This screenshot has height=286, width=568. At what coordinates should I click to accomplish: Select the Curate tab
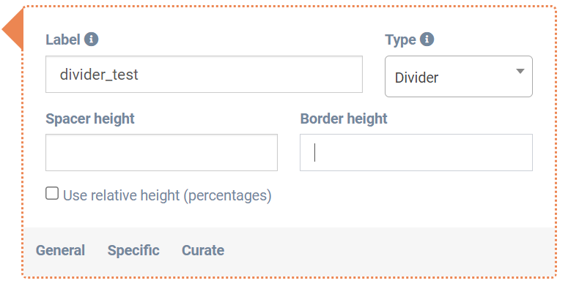(203, 250)
